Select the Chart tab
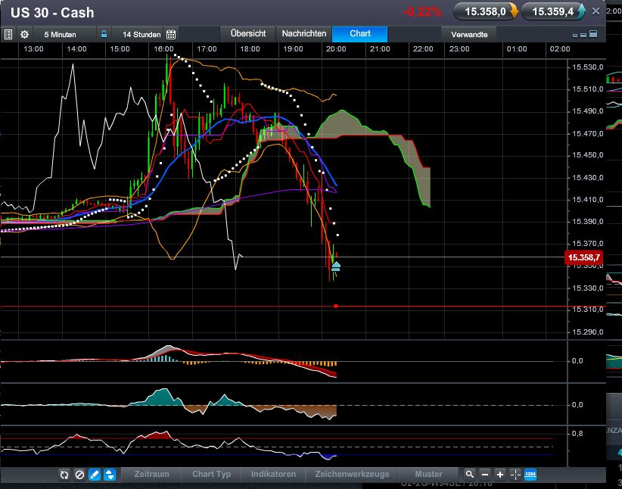 [x=359, y=34]
